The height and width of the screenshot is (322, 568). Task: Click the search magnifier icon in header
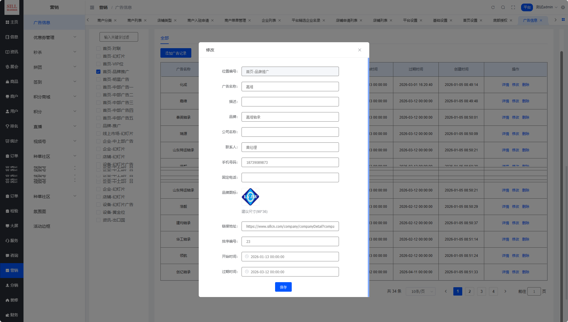503,7
